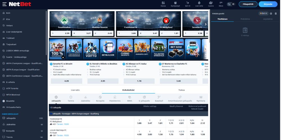
Task: Switch to Yksittäinen bet slip tab
Action: pyautogui.click(x=222, y=19)
